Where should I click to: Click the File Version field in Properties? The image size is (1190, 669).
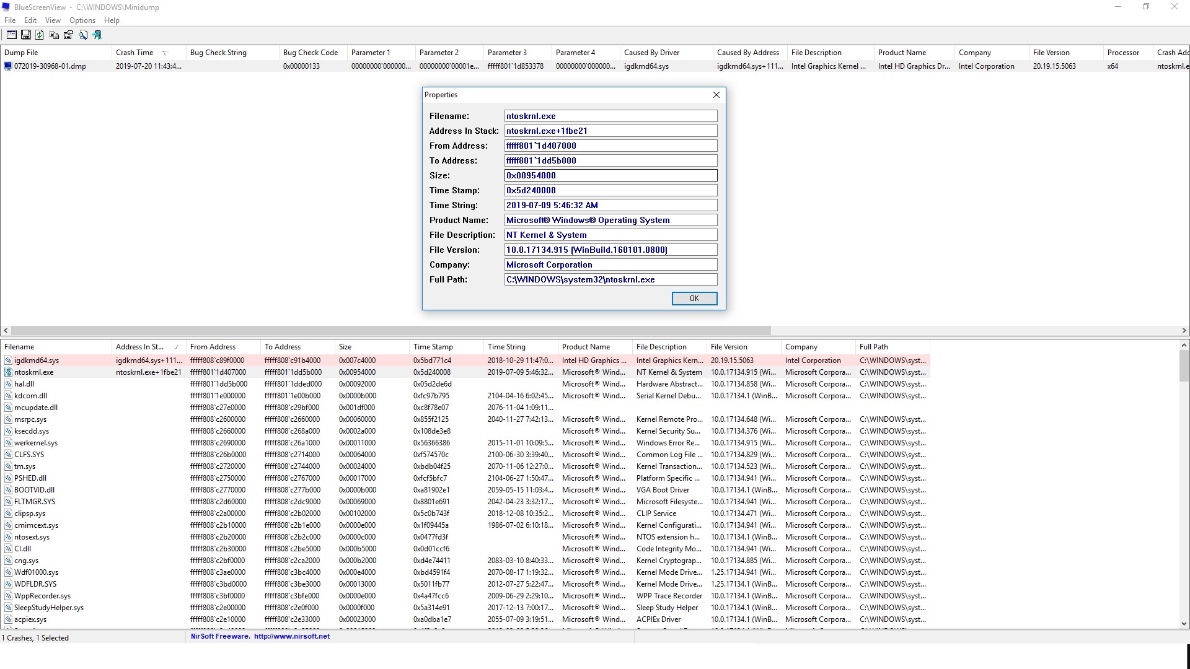[x=610, y=250]
